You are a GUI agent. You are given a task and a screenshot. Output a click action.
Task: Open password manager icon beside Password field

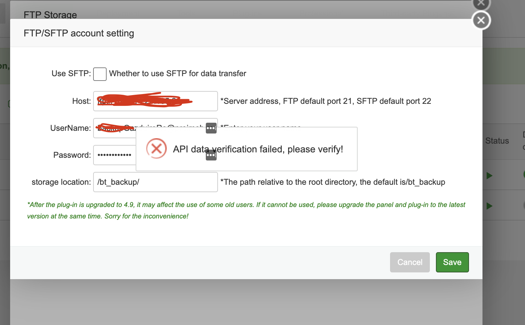(x=211, y=155)
